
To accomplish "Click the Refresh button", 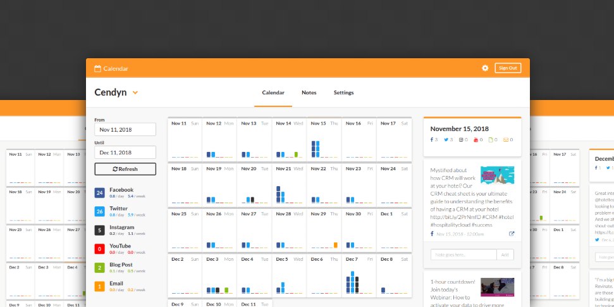I will pyautogui.click(x=125, y=169).
